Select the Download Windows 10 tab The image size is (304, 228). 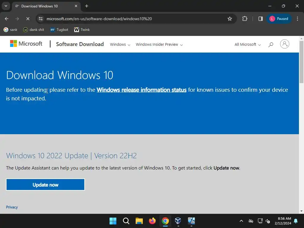[46, 6]
